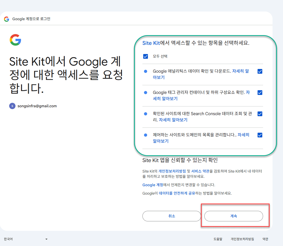The height and width of the screenshot is (246, 283).
Task: Uncheck the Google 애널리틱스 data permission checkbox
Action: coord(260,71)
